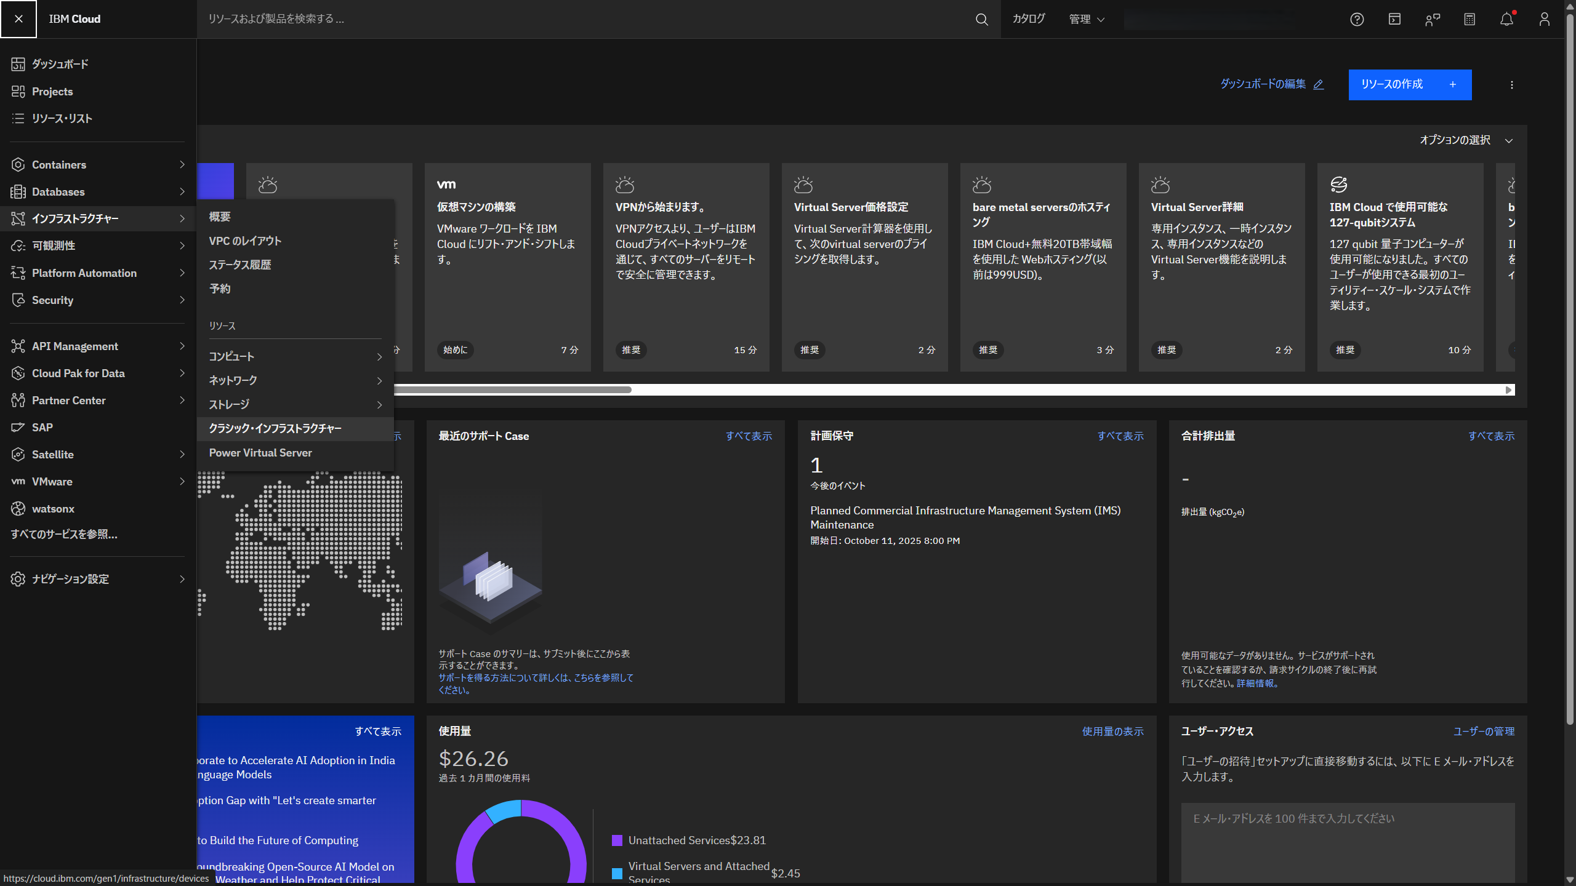Launch the Cloud Shell terminal icon
Image resolution: width=1576 pixels, height=886 pixels.
(x=1394, y=19)
